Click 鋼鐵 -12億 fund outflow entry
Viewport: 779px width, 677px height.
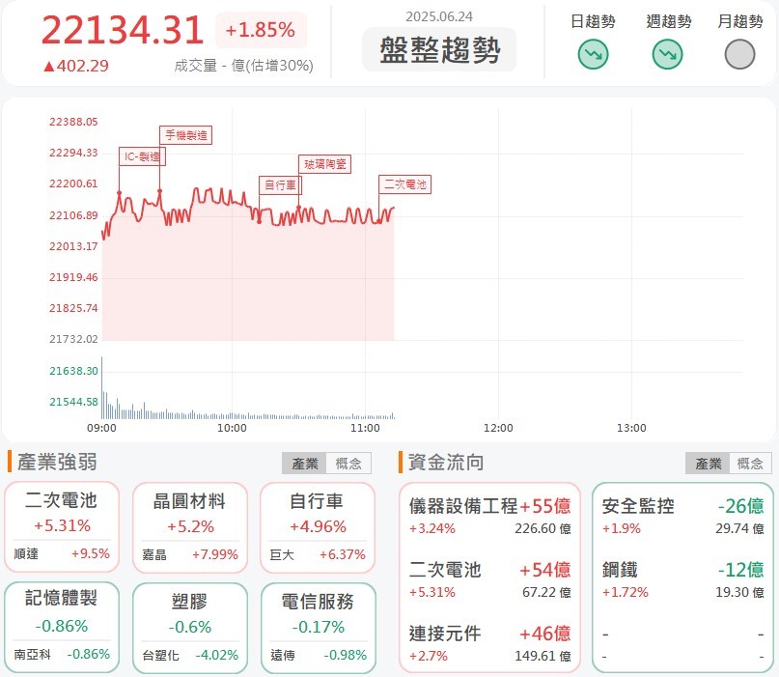682,579
